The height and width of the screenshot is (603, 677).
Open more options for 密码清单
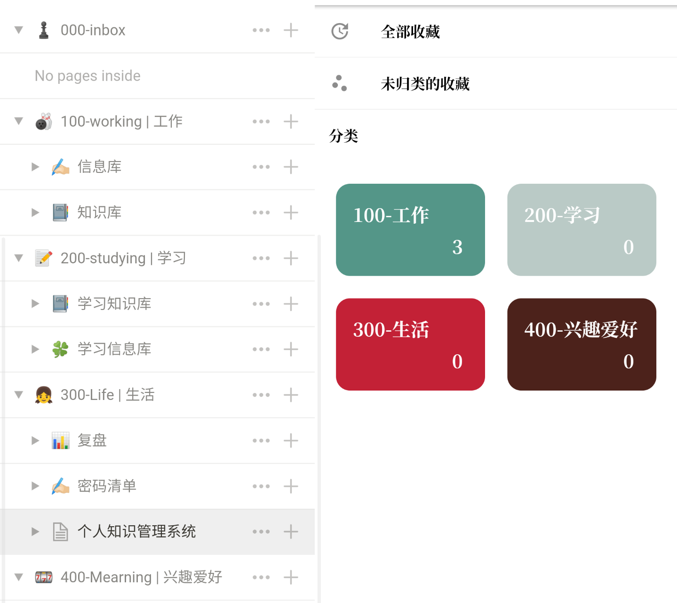coord(261,486)
